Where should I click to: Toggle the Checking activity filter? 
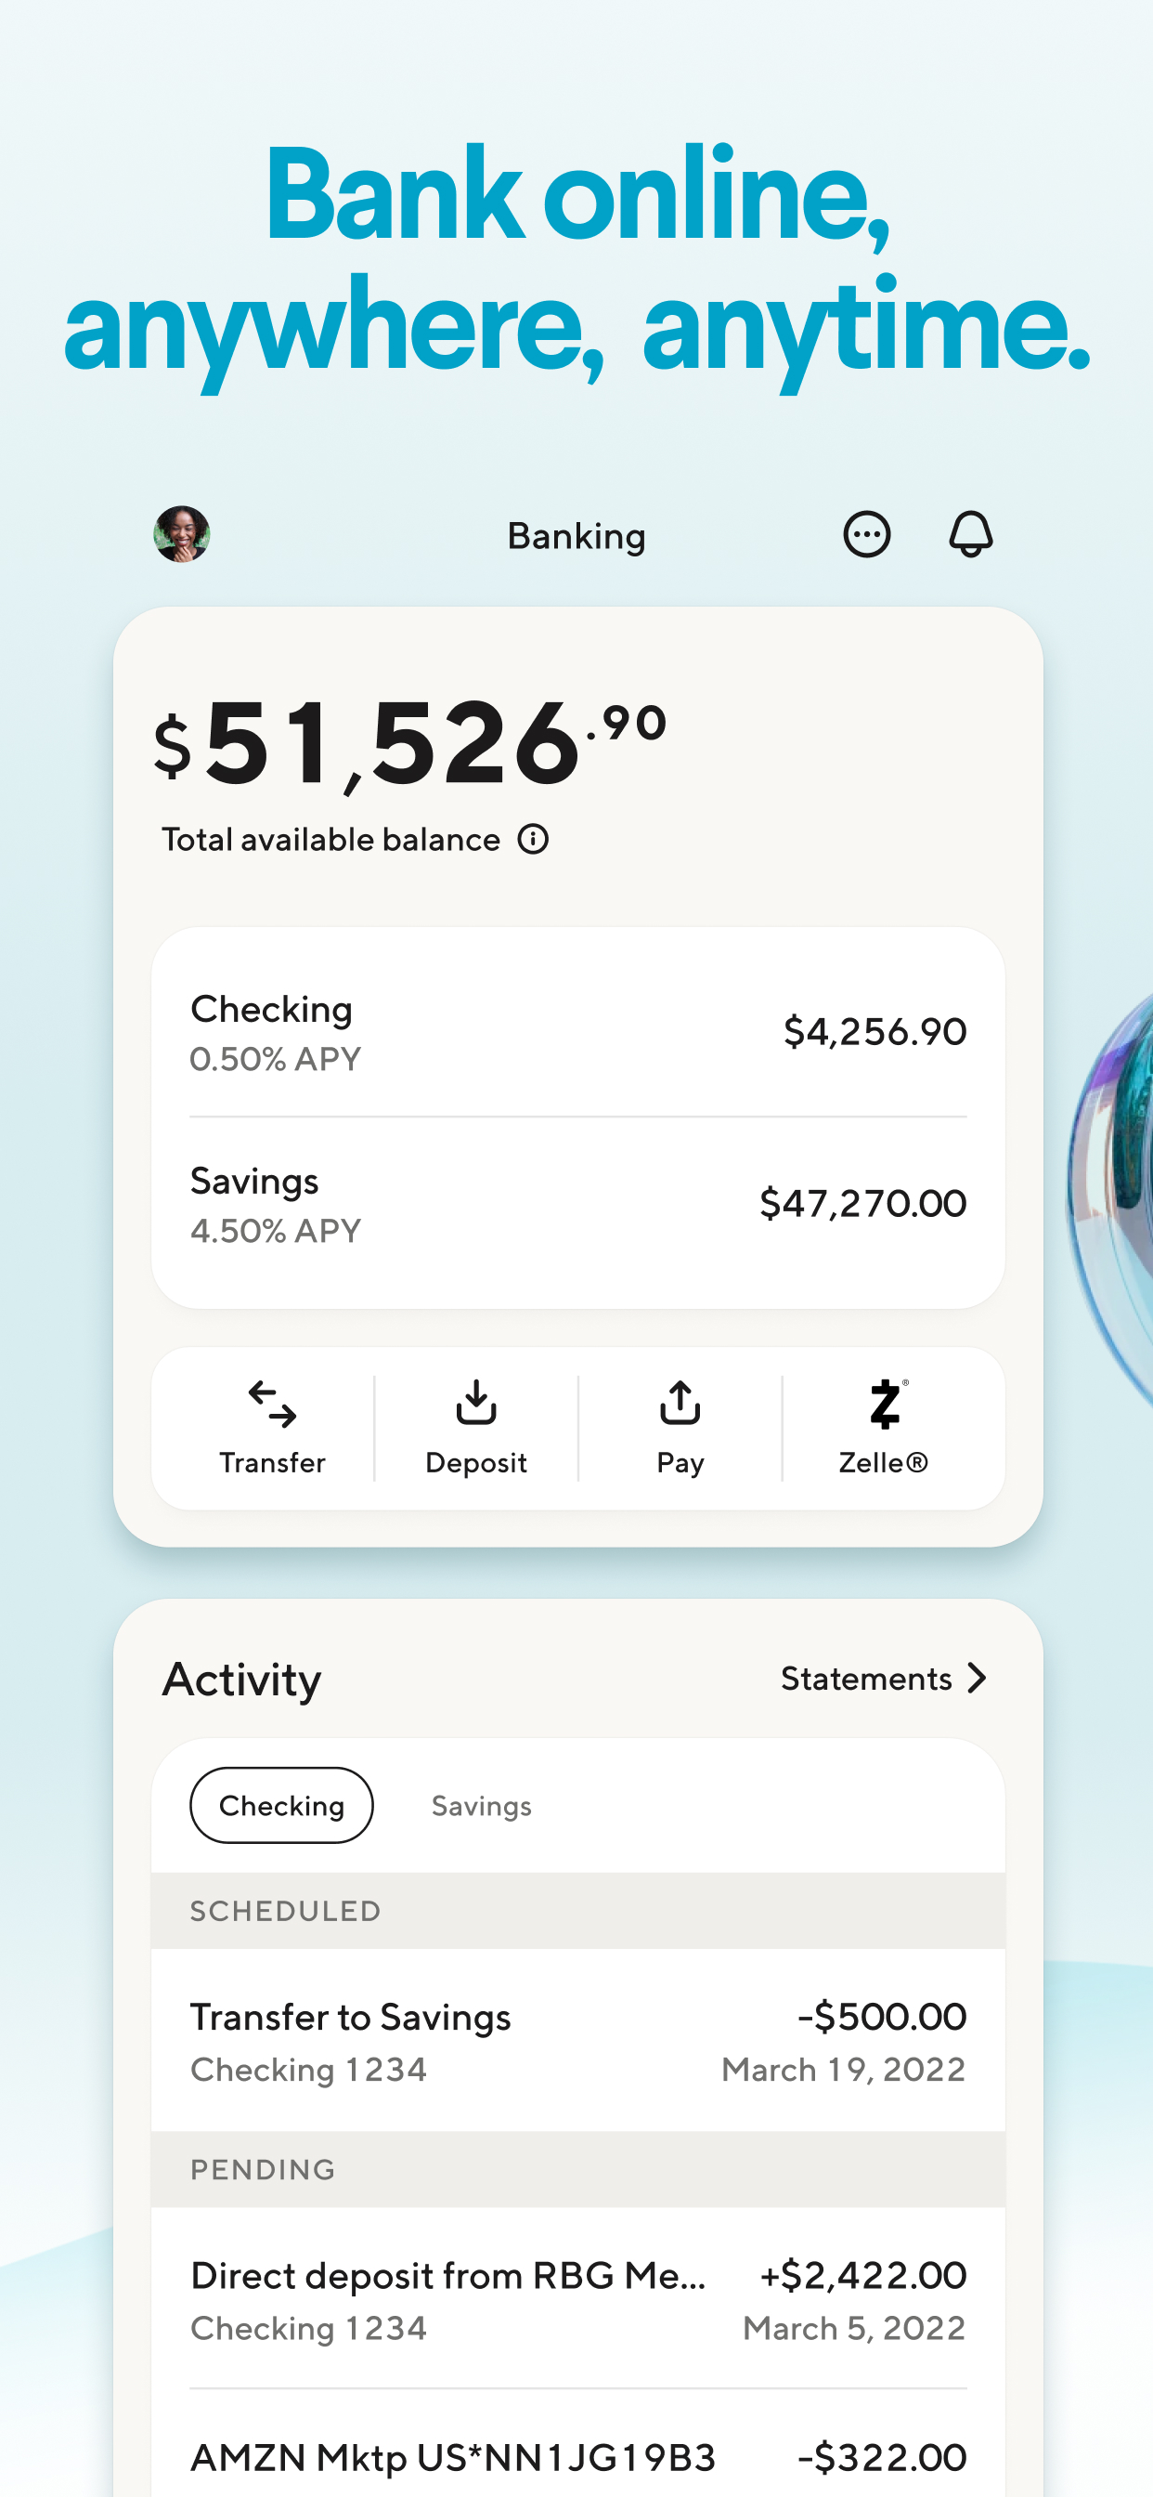pos(281,1805)
